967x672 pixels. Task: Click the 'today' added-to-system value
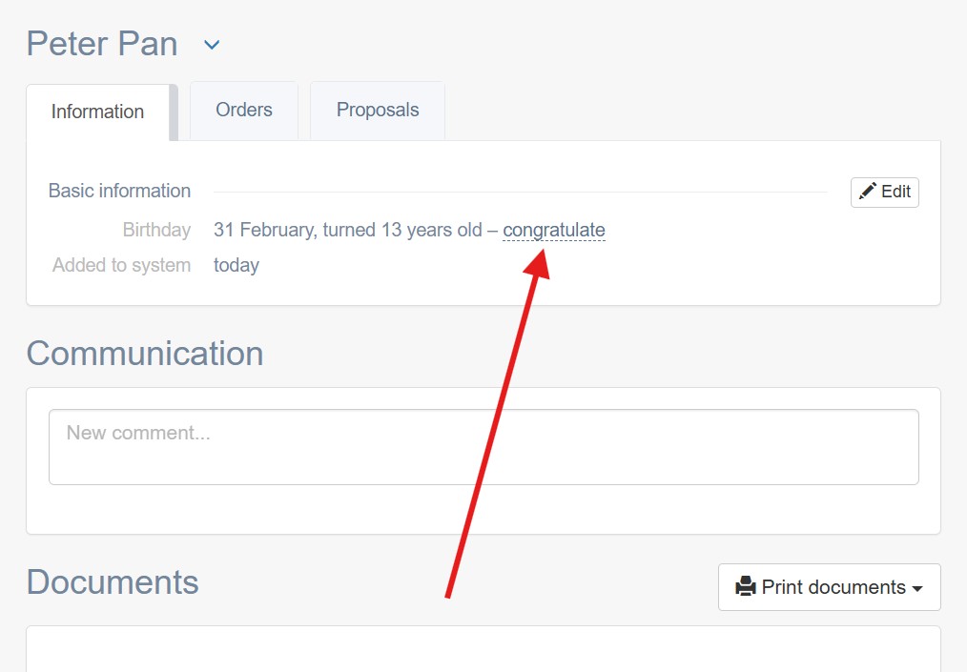point(237,265)
